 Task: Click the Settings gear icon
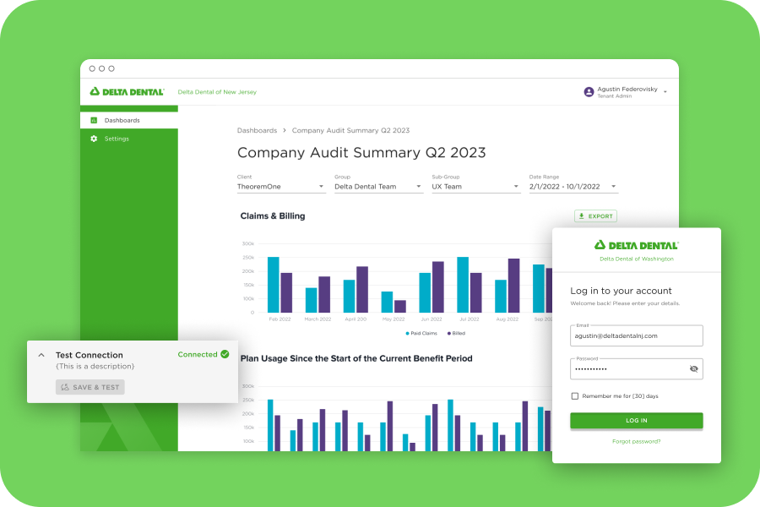point(94,139)
